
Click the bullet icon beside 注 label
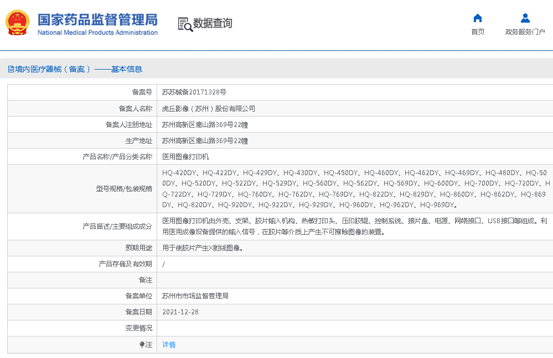point(142,344)
